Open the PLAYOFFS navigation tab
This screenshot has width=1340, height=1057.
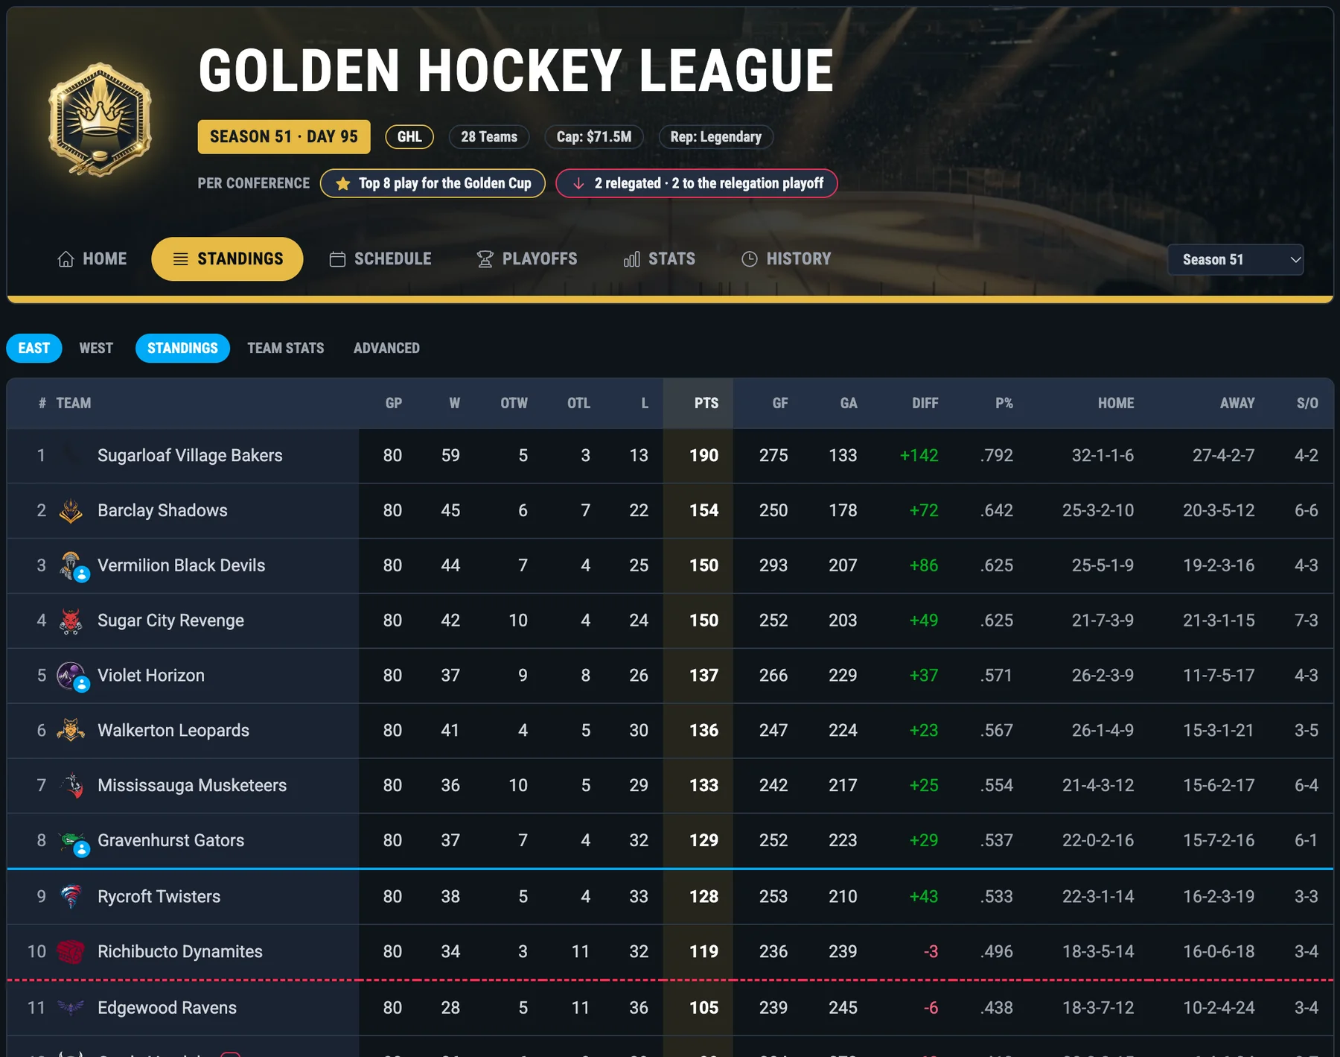[527, 259]
